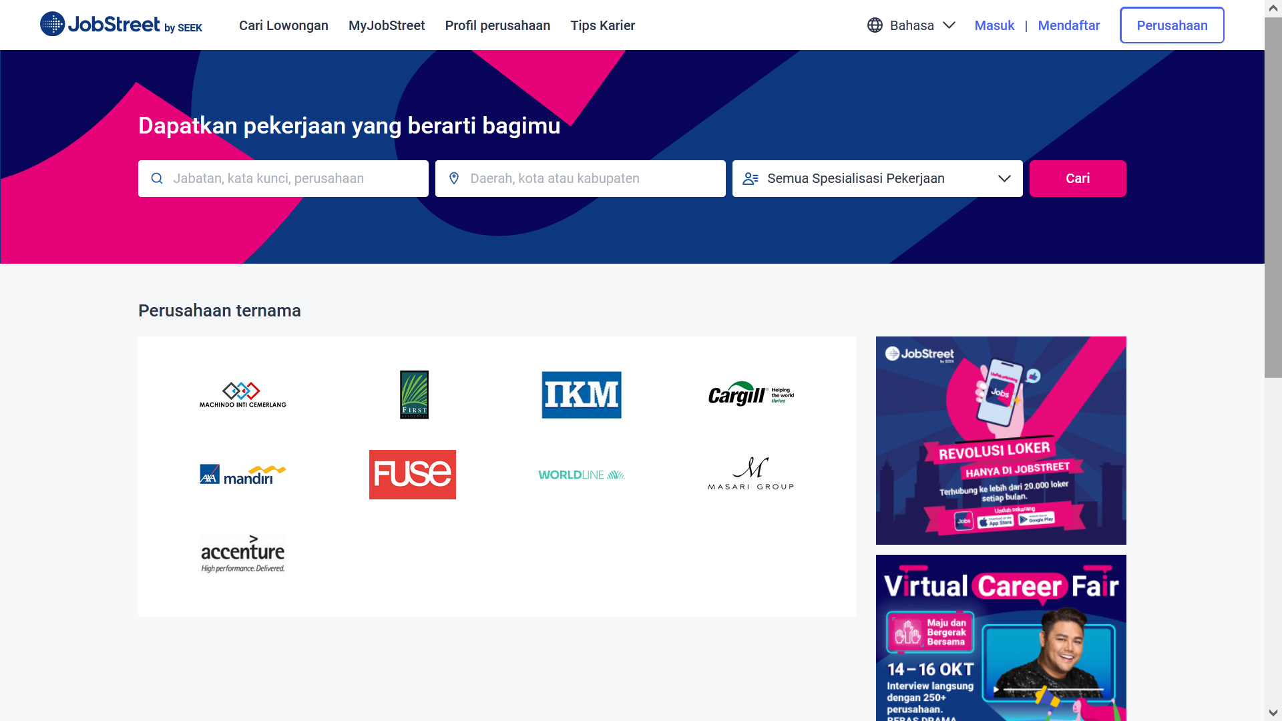The image size is (1282, 721).
Task: Click the Google Play badge in banner
Action: coord(1036,519)
